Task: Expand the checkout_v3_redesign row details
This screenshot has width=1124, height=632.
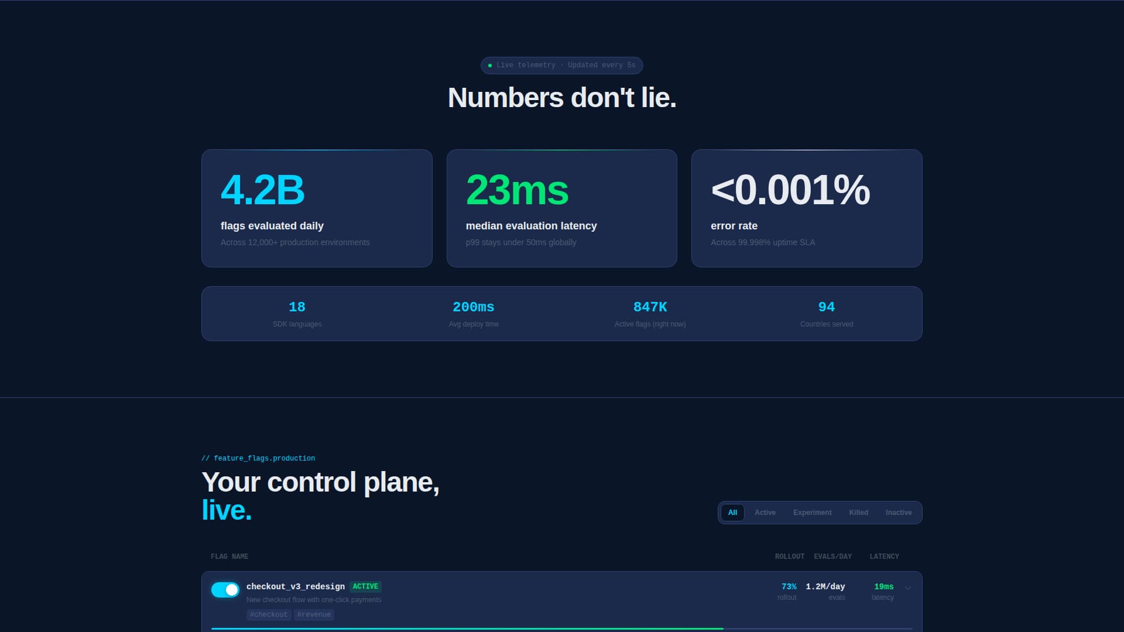Action: pyautogui.click(x=907, y=590)
